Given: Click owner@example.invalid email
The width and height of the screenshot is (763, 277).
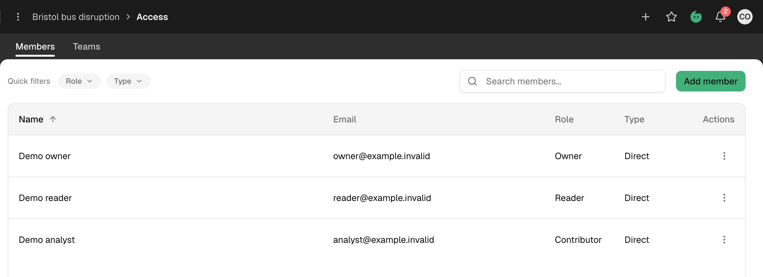Looking at the screenshot, I should click(x=381, y=156).
